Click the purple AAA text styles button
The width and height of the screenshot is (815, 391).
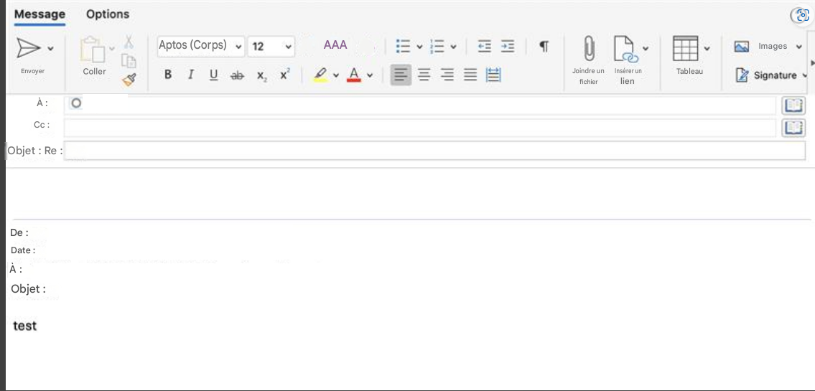[x=335, y=45]
